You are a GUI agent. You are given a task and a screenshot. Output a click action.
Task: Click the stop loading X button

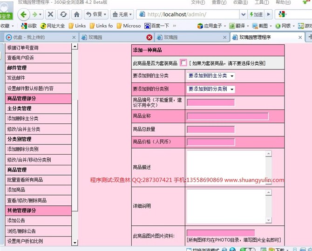(51, 14)
